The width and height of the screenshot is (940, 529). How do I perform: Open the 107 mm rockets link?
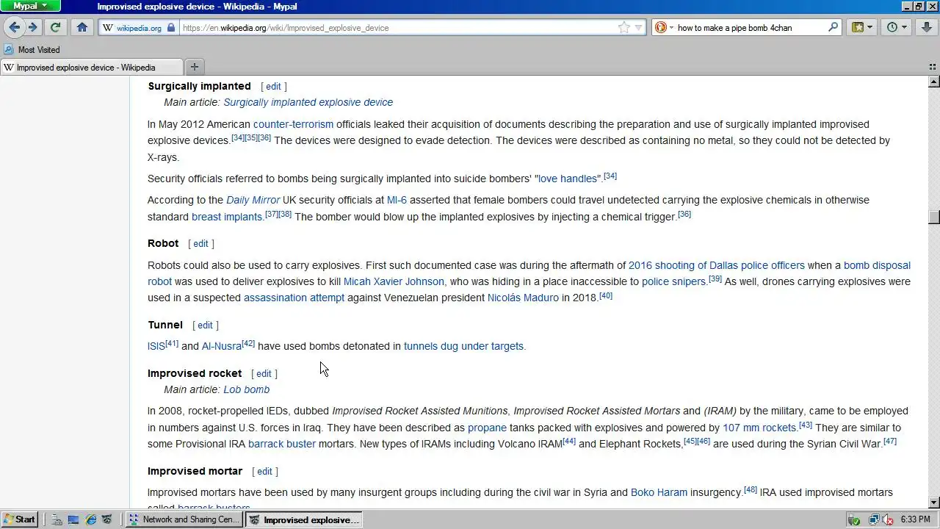click(x=759, y=428)
